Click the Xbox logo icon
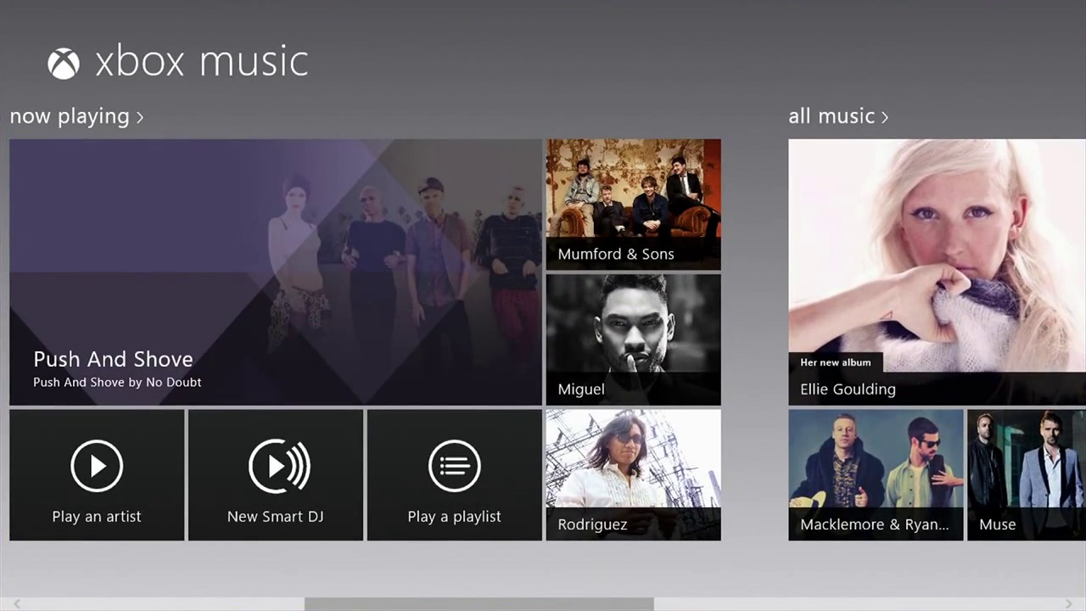The width and height of the screenshot is (1086, 611). point(64,64)
